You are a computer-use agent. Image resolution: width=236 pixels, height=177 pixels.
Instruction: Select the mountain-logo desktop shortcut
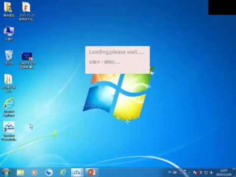(x=9, y=131)
